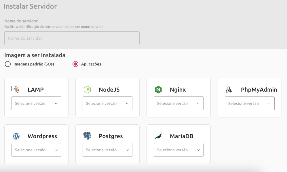Click the Wordpress card title
The image size is (287, 172).
(x=42, y=136)
